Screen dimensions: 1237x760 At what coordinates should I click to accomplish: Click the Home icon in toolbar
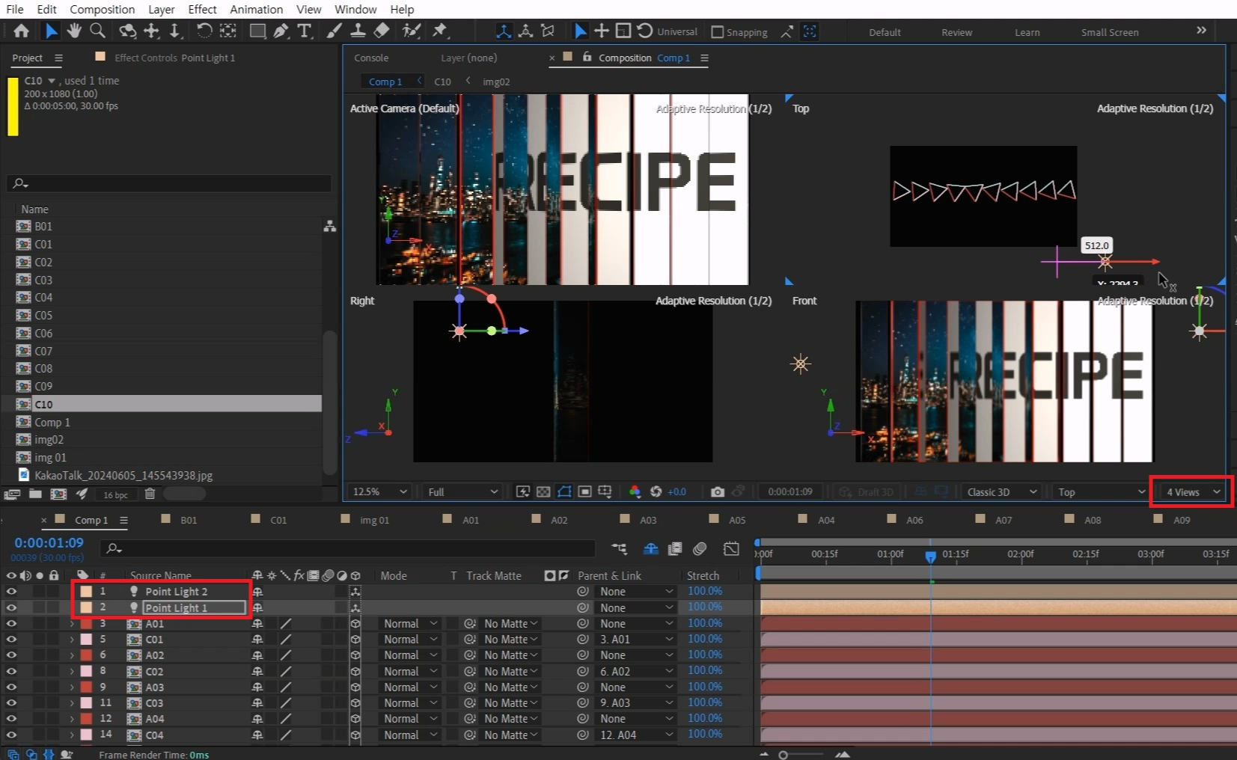point(21,31)
